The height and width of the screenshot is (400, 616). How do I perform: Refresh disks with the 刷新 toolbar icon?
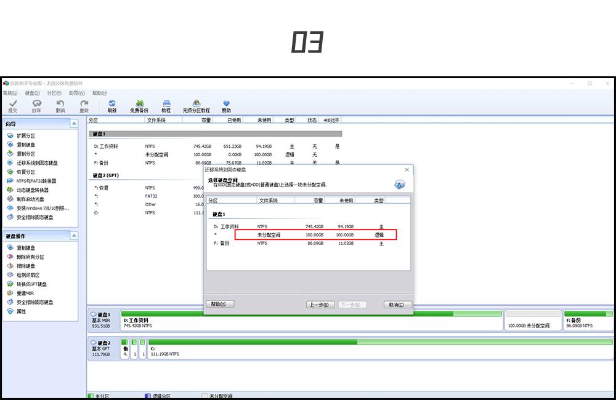(112, 106)
